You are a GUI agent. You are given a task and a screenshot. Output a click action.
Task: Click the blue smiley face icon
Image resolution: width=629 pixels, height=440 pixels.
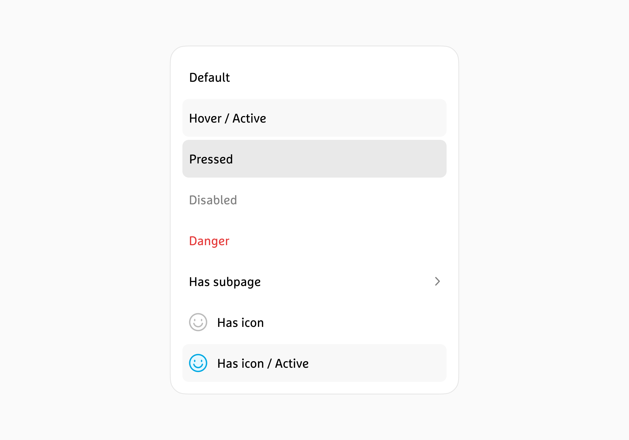198,363
